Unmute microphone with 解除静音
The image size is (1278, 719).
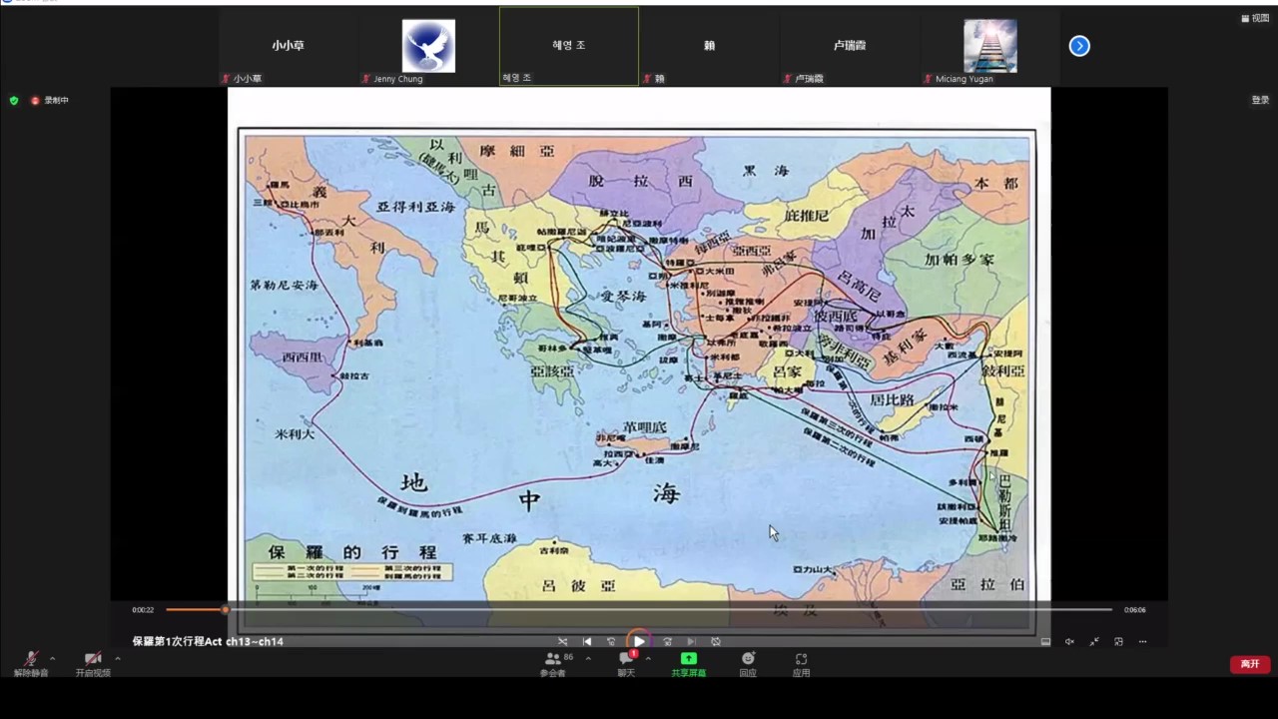[x=31, y=662]
